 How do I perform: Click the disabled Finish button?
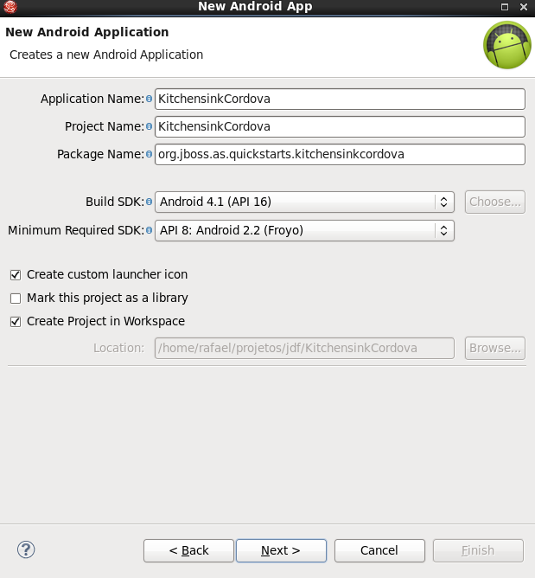click(x=478, y=550)
